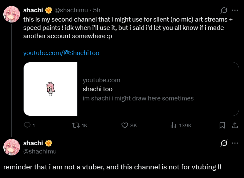Repost the second channel announcement
Screen dimensions: 244x178
(76, 125)
